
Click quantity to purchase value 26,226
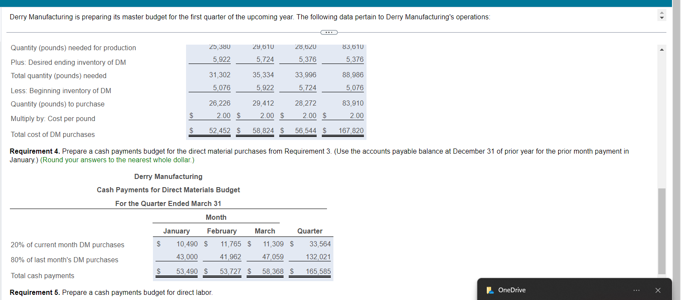(x=220, y=103)
